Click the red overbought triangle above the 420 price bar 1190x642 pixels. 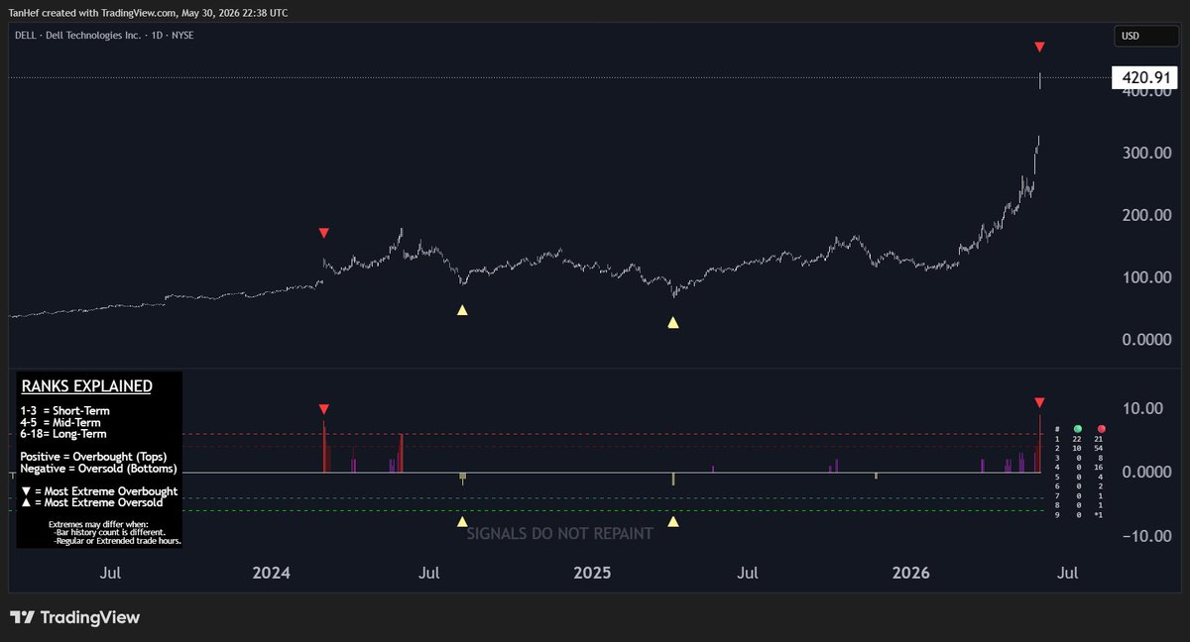pyautogui.click(x=1039, y=47)
